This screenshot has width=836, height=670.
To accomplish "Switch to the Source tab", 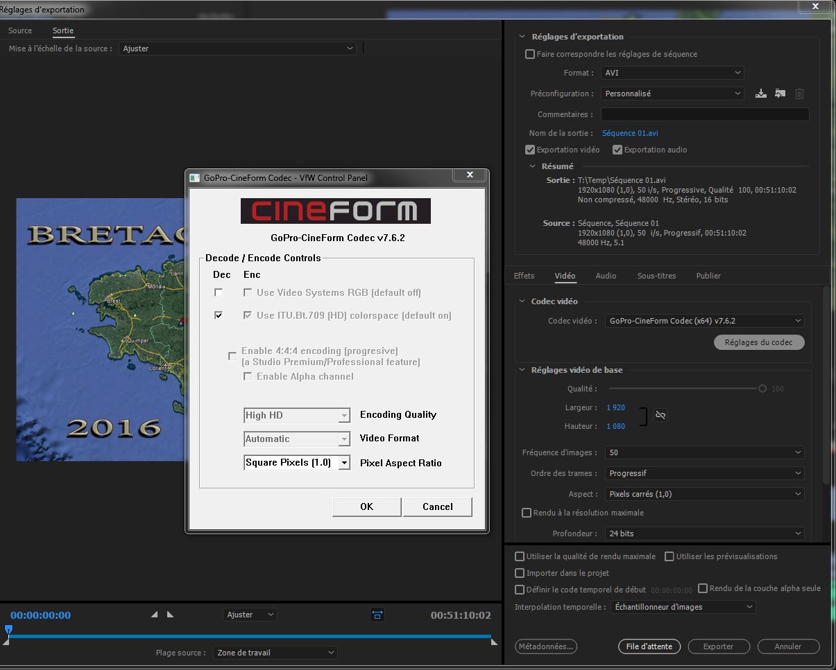I will [x=20, y=30].
